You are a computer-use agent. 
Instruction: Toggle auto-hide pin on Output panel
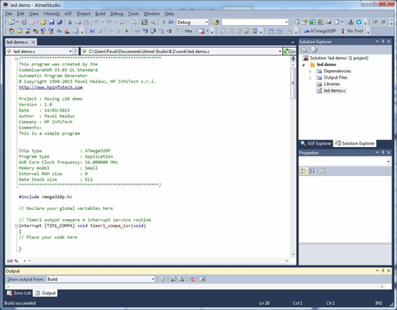pyautogui.click(x=383, y=271)
